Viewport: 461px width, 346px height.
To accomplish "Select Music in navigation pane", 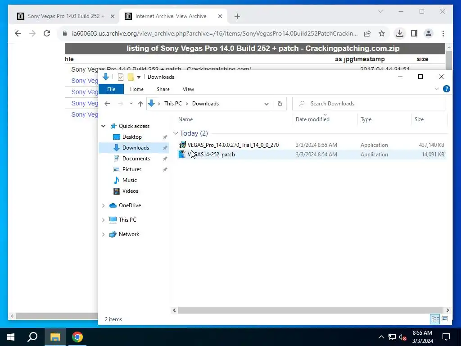I will [x=129, y=180].
